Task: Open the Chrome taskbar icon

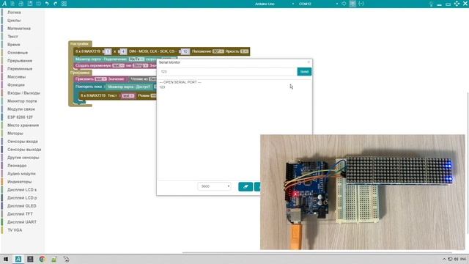Action: [x=42, y=259]
